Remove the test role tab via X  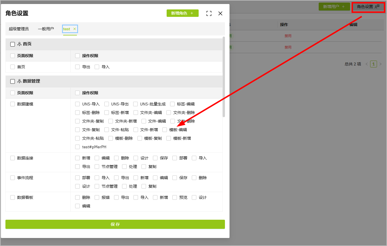coord(75,29)
